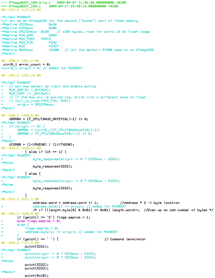
Task: Select hunk header '@@ -664,3 +699,6 @@'
Action: coord(20,214)
